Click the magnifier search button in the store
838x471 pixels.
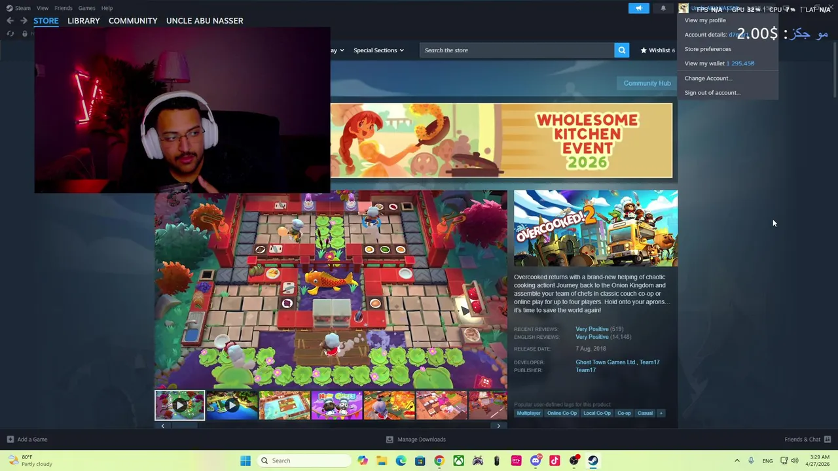coord(621,50)
